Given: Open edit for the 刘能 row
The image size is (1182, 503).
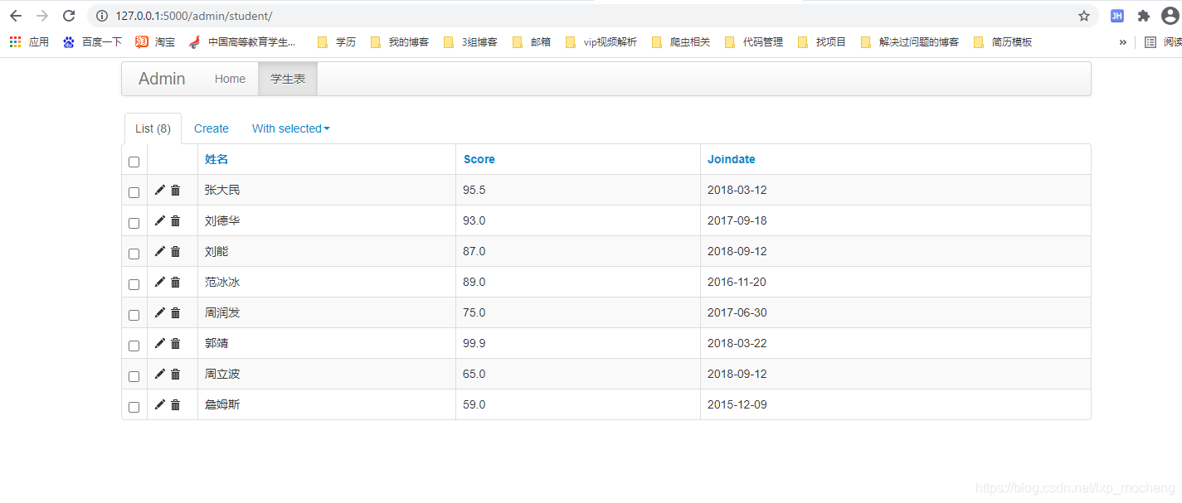Looking at the screenshot, I should click(x=160, y=251).
